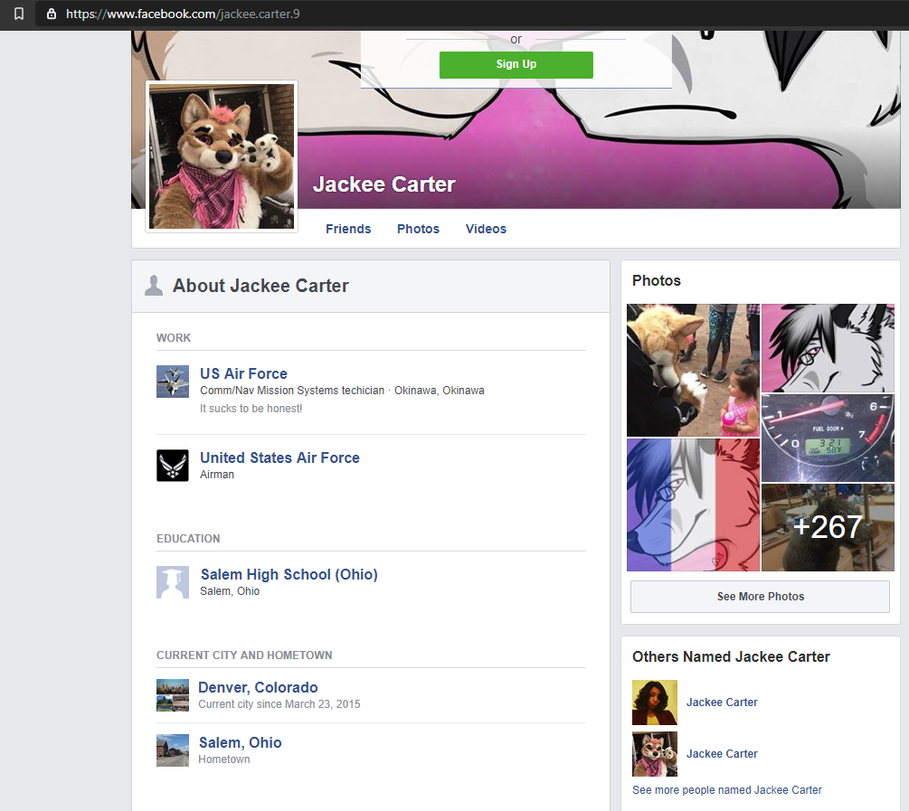The height and width of the screenshot is (811, 909).
Task: Click the 'Current city since March 23, 2015' text
Action: [x=279, y=704]
